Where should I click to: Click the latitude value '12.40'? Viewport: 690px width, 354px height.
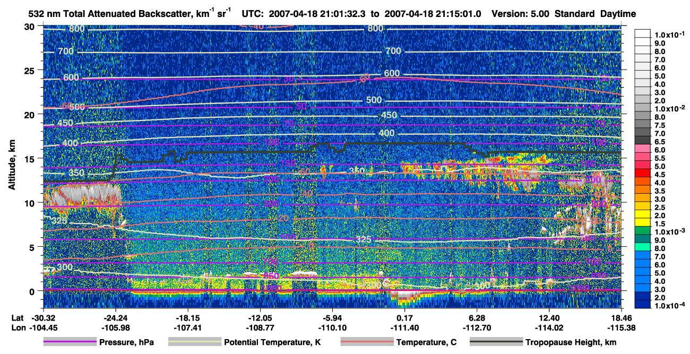[x=549, y=317]
